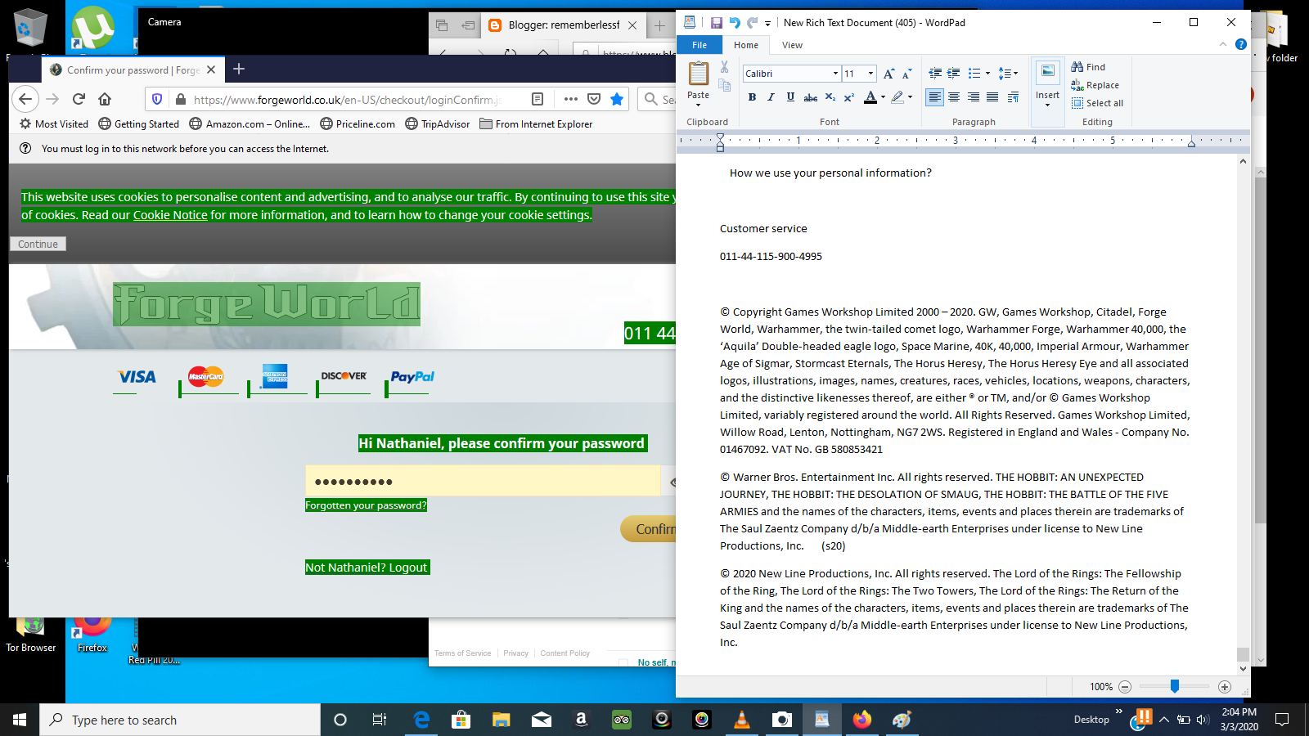
Task: Shrink the font size in WordPad
Action: [906, 74]
